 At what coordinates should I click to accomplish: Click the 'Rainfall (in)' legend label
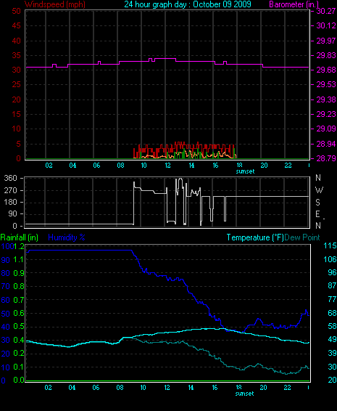[20, 237]
